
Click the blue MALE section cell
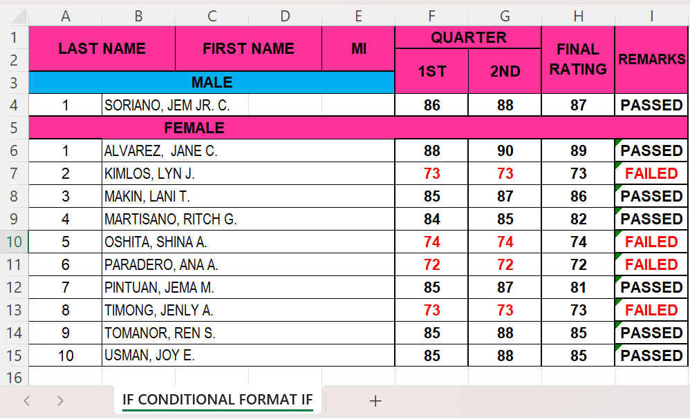click(212, 83)
